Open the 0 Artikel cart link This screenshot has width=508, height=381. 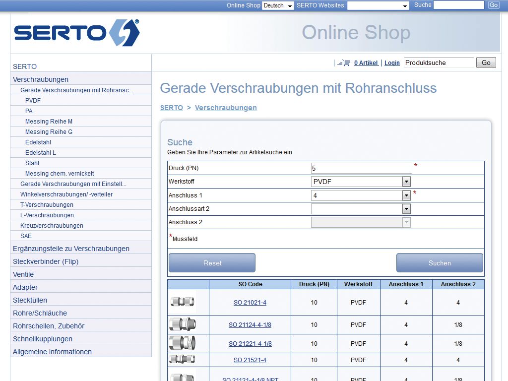tap(366, 63)
